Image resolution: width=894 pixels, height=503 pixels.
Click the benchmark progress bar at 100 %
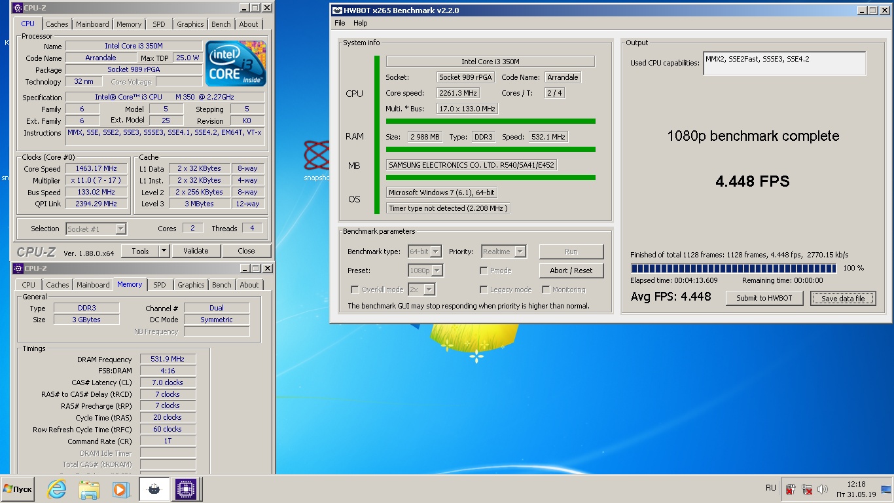tap(734, 268)
